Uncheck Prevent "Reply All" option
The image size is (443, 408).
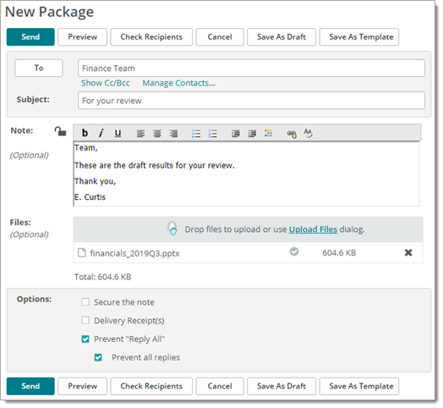coord(85,339)
